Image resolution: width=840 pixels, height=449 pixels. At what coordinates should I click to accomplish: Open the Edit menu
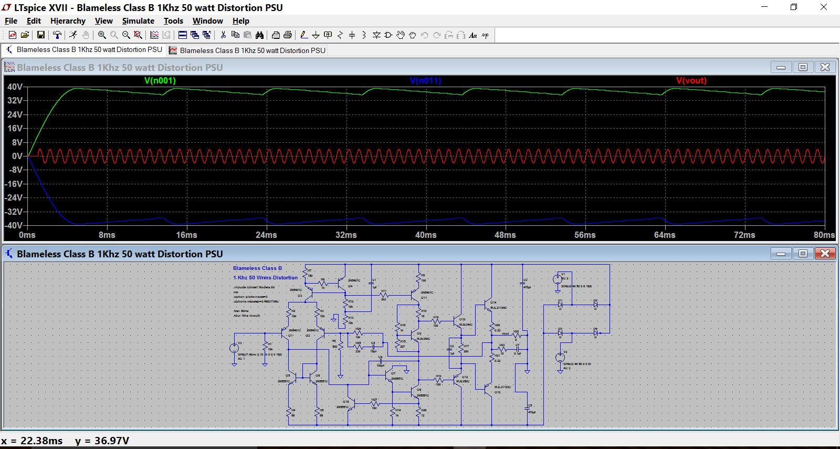(x=34, y=21)
